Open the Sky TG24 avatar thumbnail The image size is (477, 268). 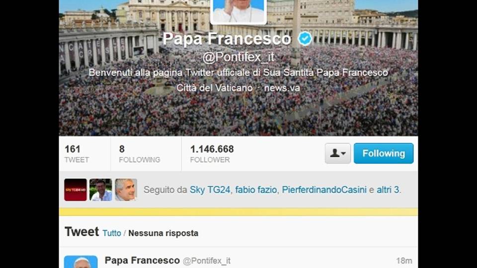(x=76, y=190)
